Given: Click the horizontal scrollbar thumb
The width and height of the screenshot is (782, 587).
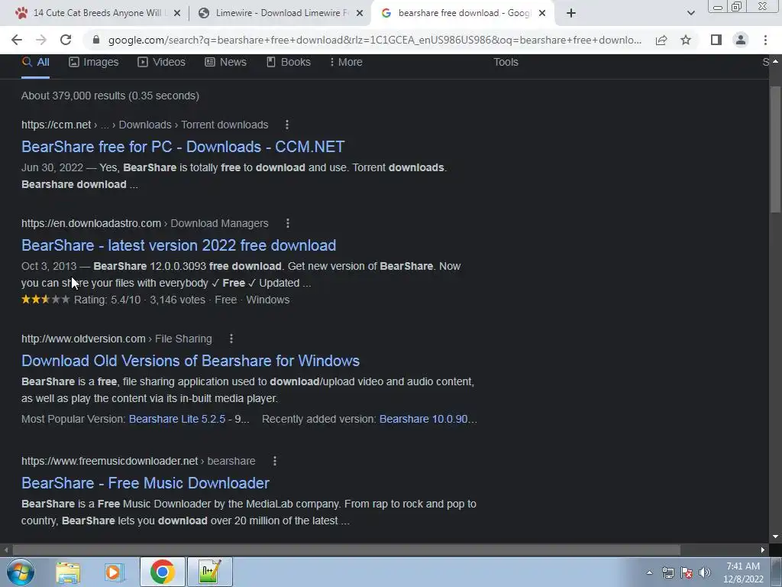Looking at the screenshot, I should (346, 550).
